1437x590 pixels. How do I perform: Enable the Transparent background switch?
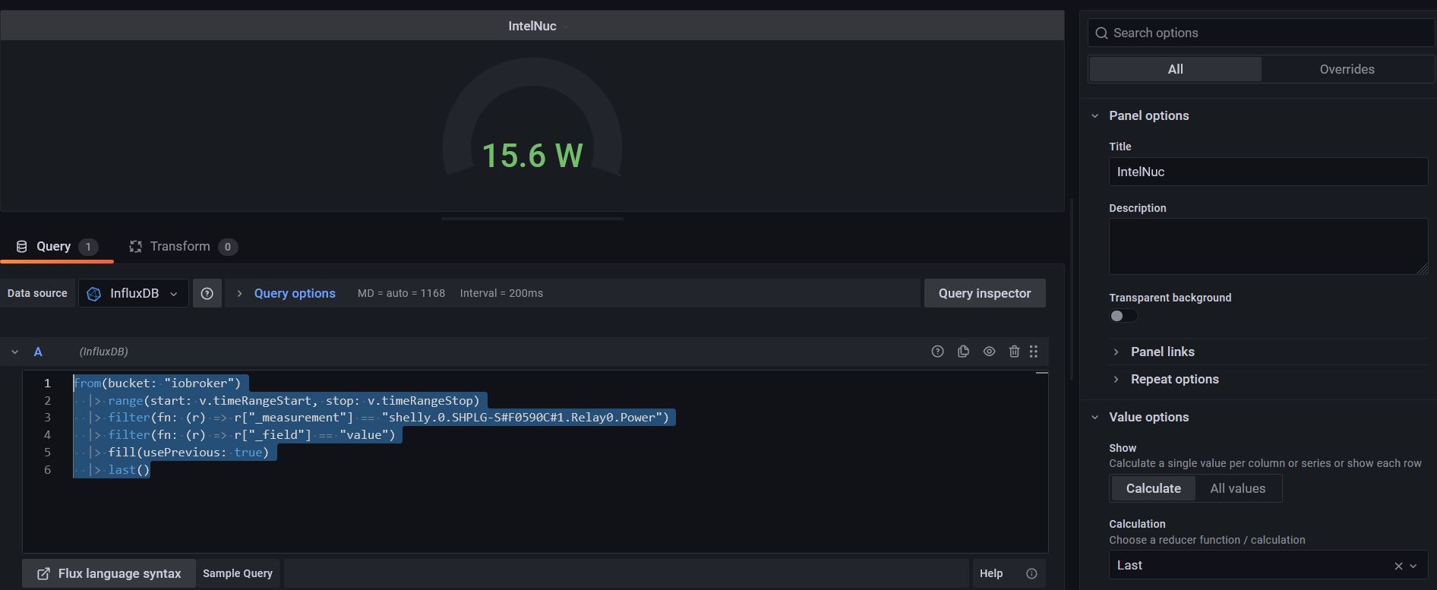pyautogui.click(x=1123, y=316)
